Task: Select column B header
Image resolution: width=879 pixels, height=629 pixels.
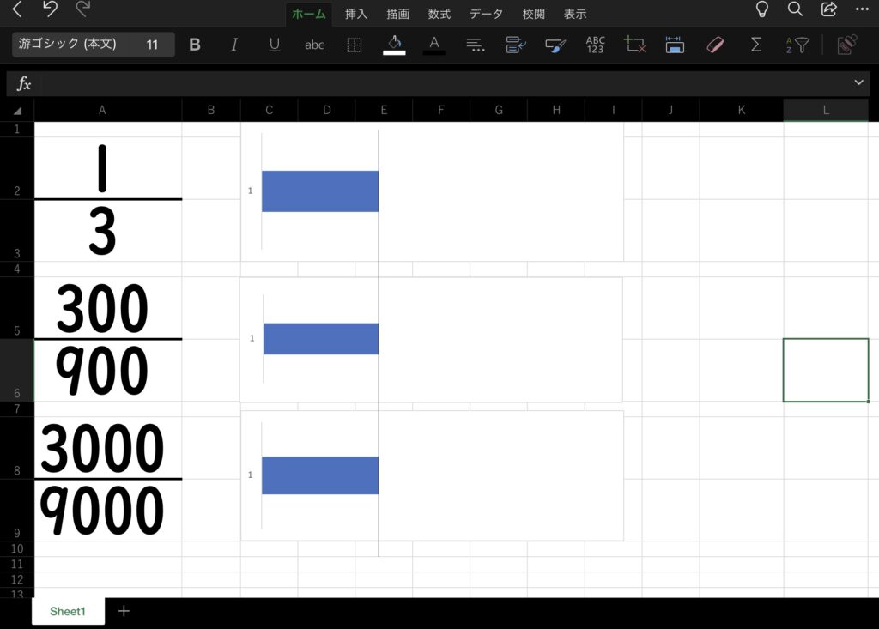Action: [211, 111]
